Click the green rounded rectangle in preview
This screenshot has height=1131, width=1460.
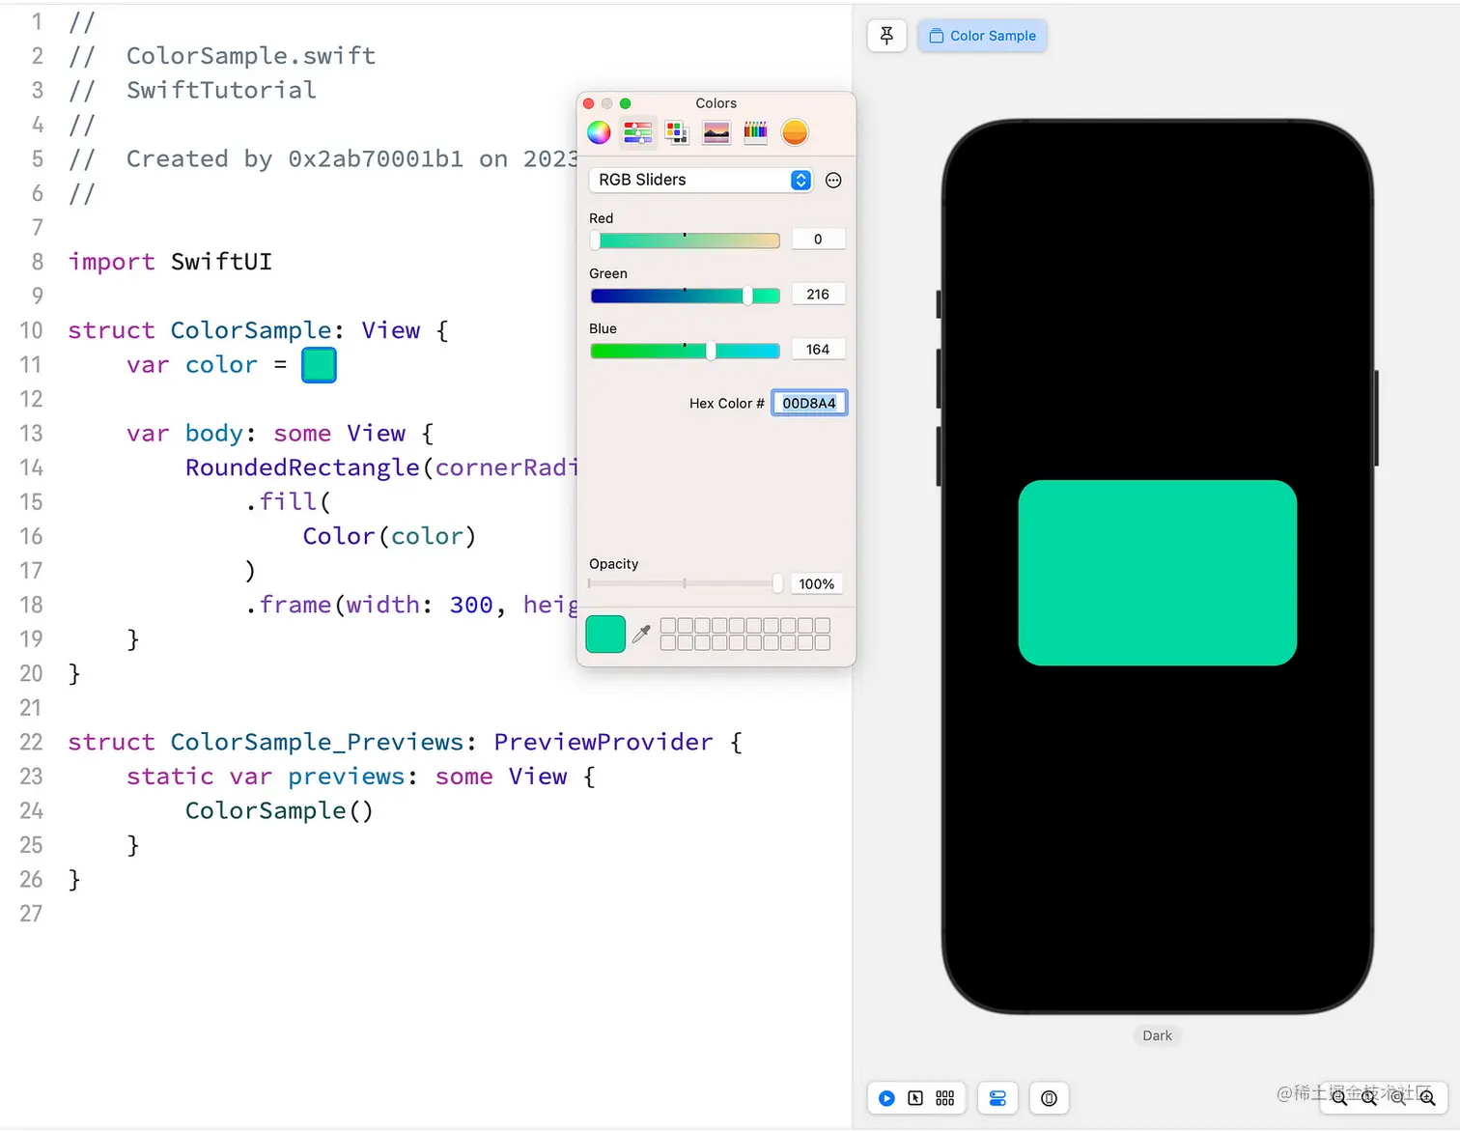pos(1158,573)
